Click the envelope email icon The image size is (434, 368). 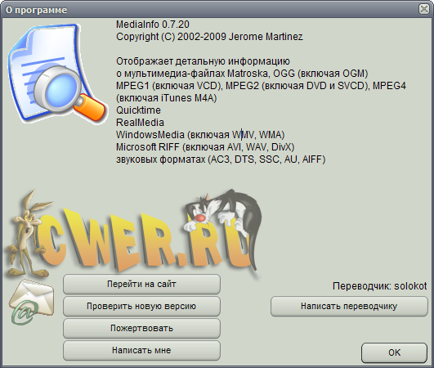(31, 302)
